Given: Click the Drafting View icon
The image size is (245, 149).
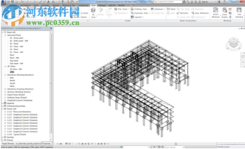Looking at the screenshot, I should click(132, 9).
